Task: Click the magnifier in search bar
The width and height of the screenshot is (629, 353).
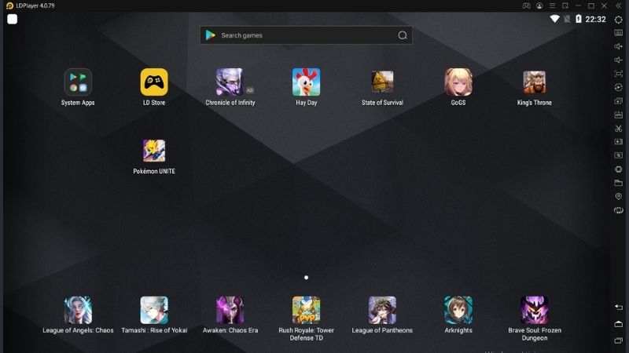Action: (403, 35)
